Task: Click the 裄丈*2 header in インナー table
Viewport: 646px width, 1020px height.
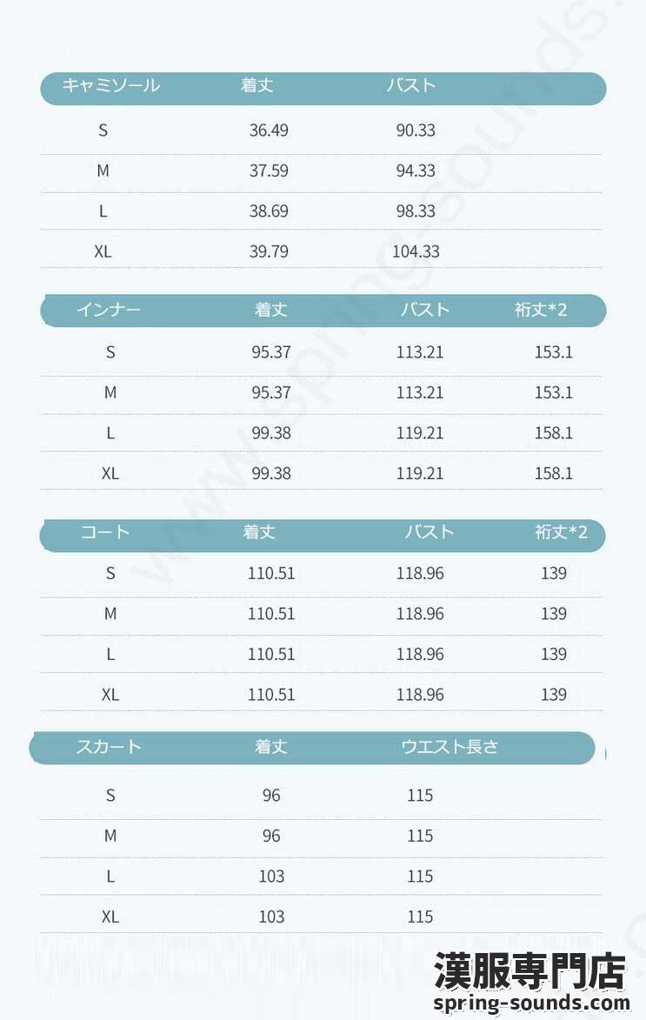Action: [x=541, y=310]
